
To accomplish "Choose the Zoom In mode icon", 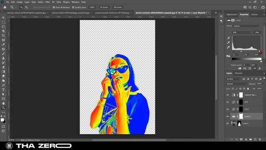I will point(21,7).
